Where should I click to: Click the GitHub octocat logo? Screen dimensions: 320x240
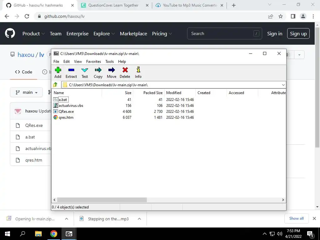10,33
